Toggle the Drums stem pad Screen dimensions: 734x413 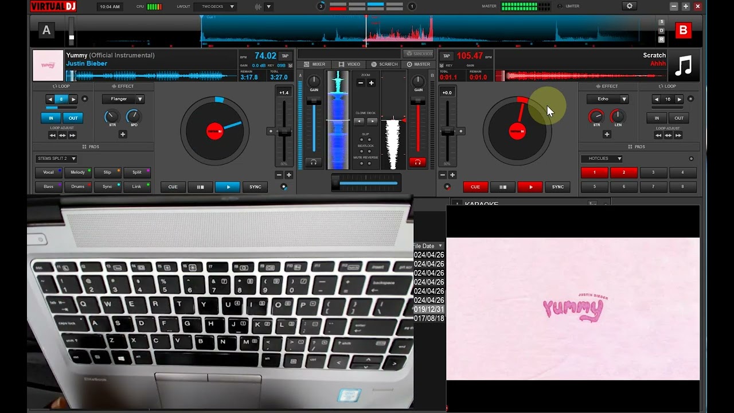tap(77, 186)
